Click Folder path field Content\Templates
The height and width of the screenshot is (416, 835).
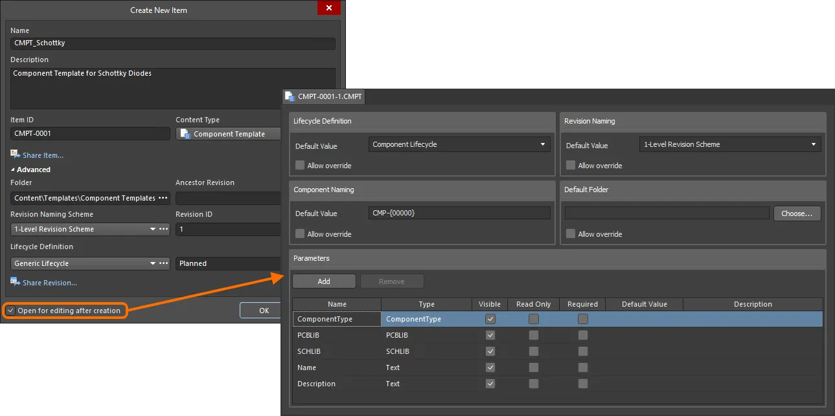[x=84, y=198]
